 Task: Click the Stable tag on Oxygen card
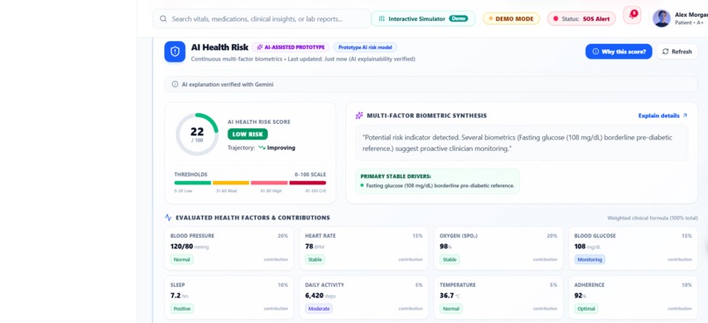450,260
